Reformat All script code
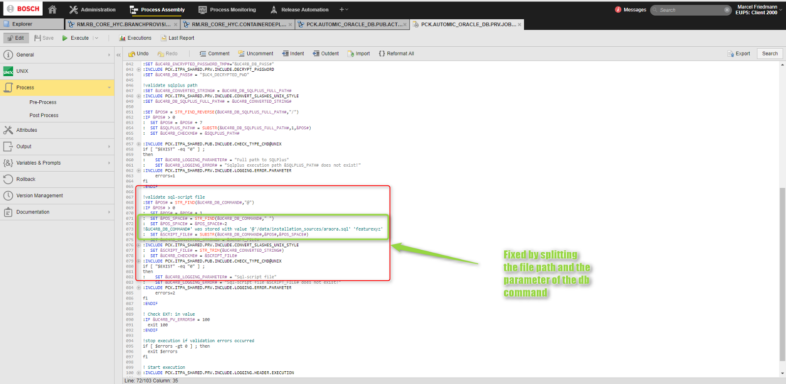The width and height of the screenshot is (786, 384). point(396,54)
